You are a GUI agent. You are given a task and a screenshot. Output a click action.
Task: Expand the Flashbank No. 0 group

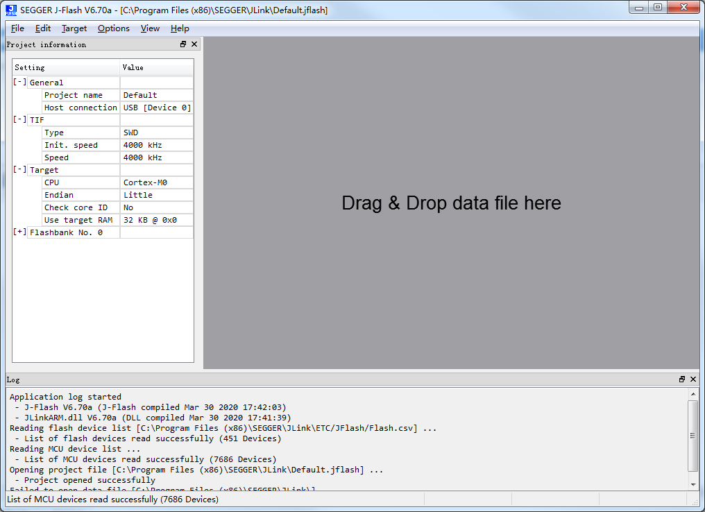(19, 232)
